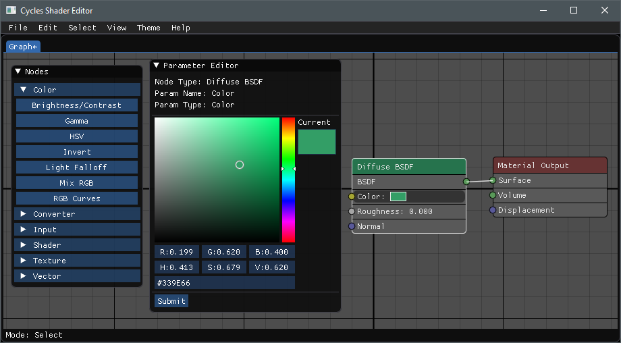Collapse the Parameter Editor panel triangle
Image resolution: width=621 pixels, height=343 pixels.
click(157, 65)
